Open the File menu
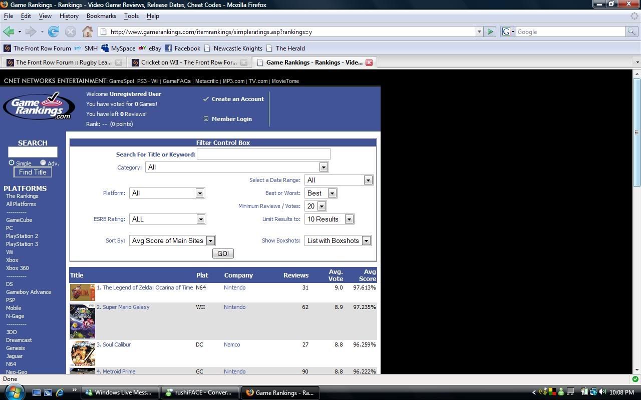The image size is (641, 400). click(9, 15)
